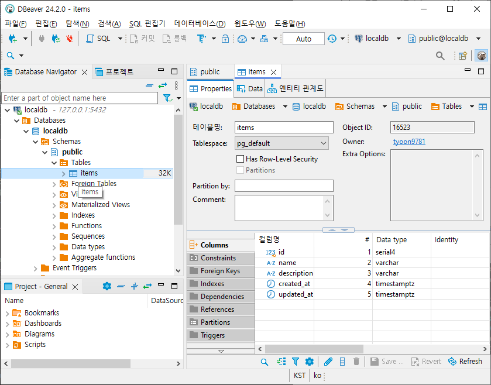
Task: Select the Constraints section
Action: pos(221,258)
